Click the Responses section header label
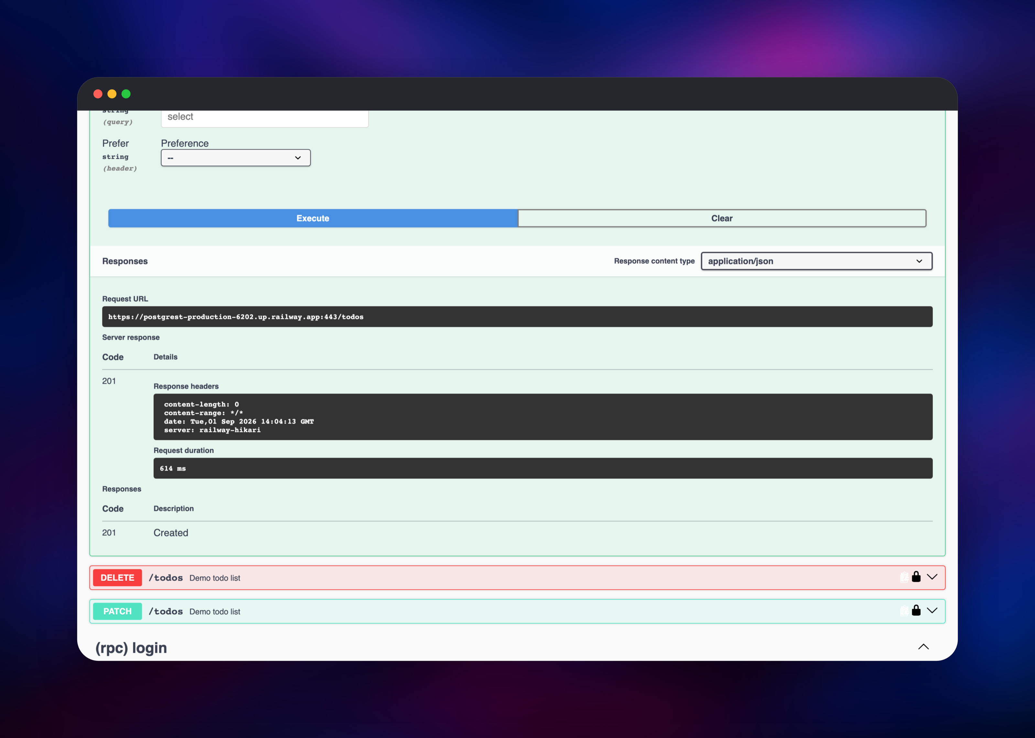1035x738 pixels. (x=125, y=261)
